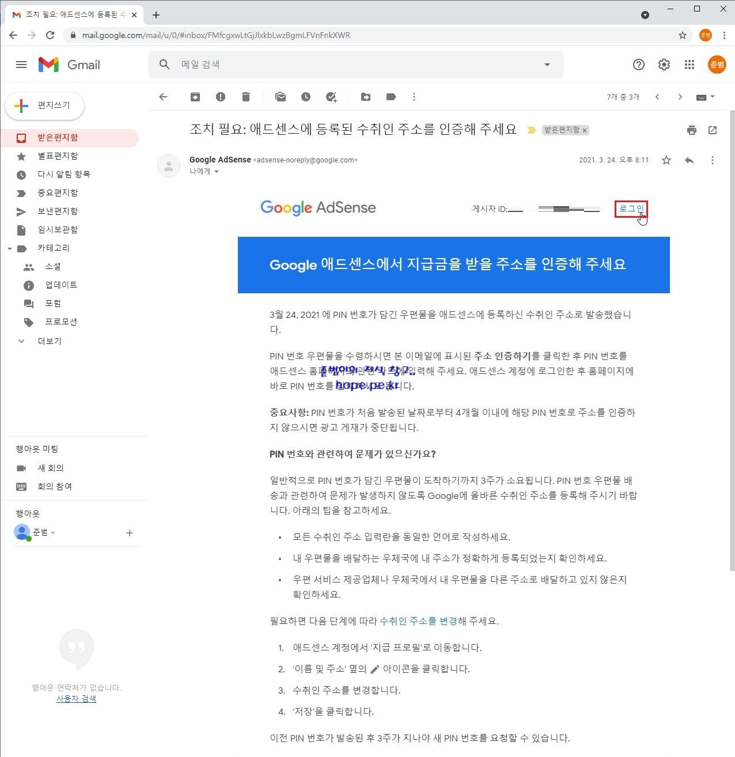Open the Google account avatar 준범

click(717, 65)
